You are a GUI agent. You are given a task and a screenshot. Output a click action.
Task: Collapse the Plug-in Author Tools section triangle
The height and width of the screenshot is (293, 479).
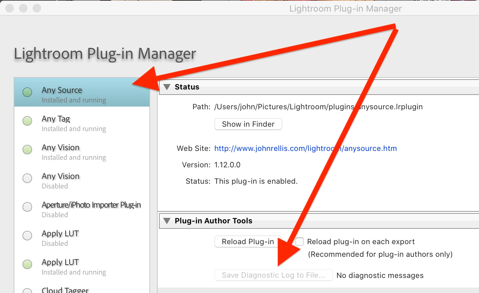167,221
